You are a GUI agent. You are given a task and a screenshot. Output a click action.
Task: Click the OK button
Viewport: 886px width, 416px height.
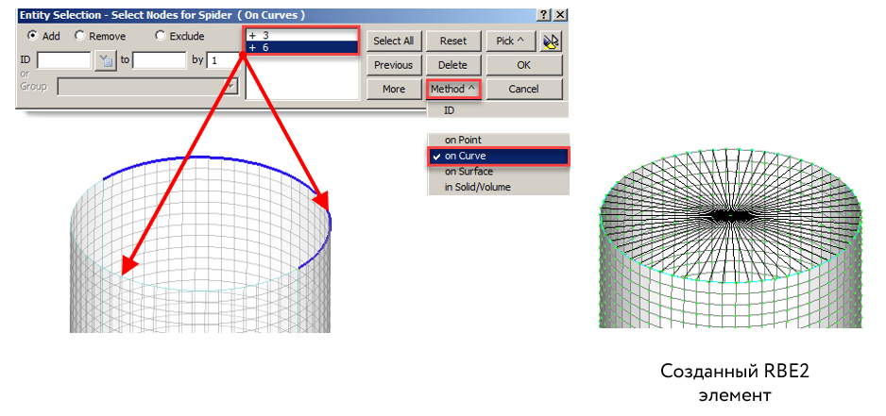coord(524,65)
